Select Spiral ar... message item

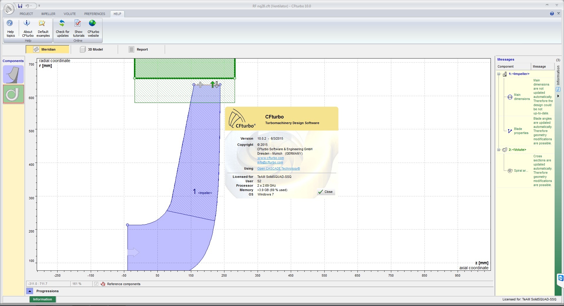521,170
